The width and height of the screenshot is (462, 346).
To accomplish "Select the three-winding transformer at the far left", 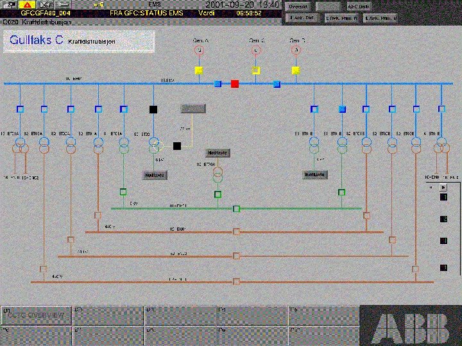I will tap(20, 145).
